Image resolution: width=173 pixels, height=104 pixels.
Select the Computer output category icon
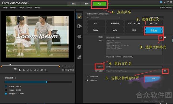(79, 16)
